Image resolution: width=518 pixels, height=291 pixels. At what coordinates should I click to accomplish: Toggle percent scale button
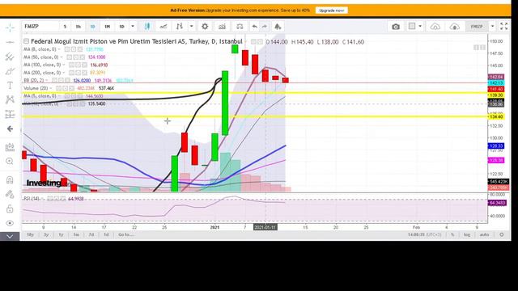pyautogui.click(x=452, y=234)
